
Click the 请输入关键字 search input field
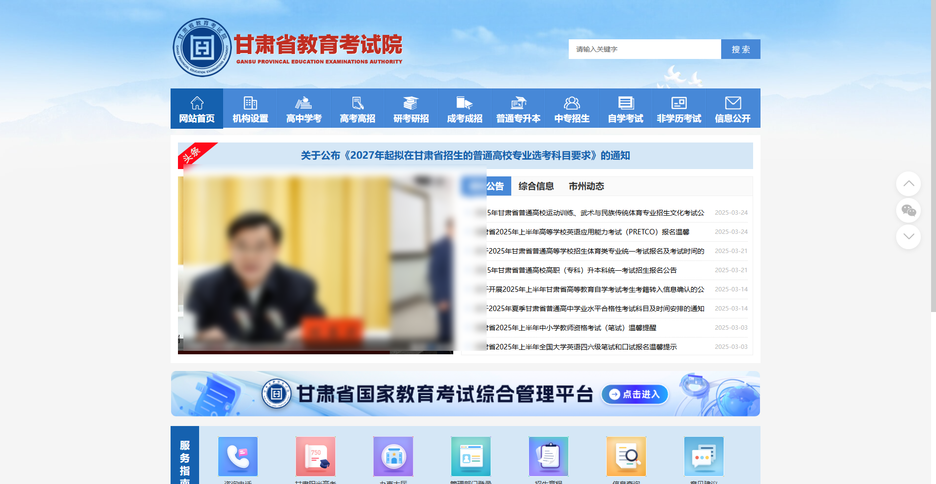coord(644,49)
